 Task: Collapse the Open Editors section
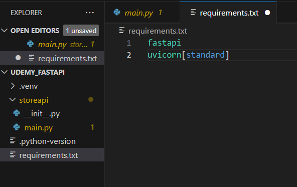point(4,30)
